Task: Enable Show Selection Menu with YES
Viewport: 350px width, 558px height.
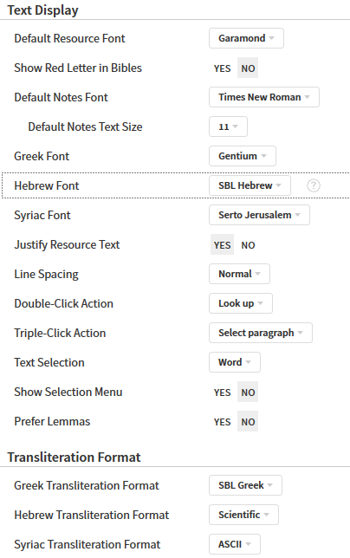Action: coord(223,393)
